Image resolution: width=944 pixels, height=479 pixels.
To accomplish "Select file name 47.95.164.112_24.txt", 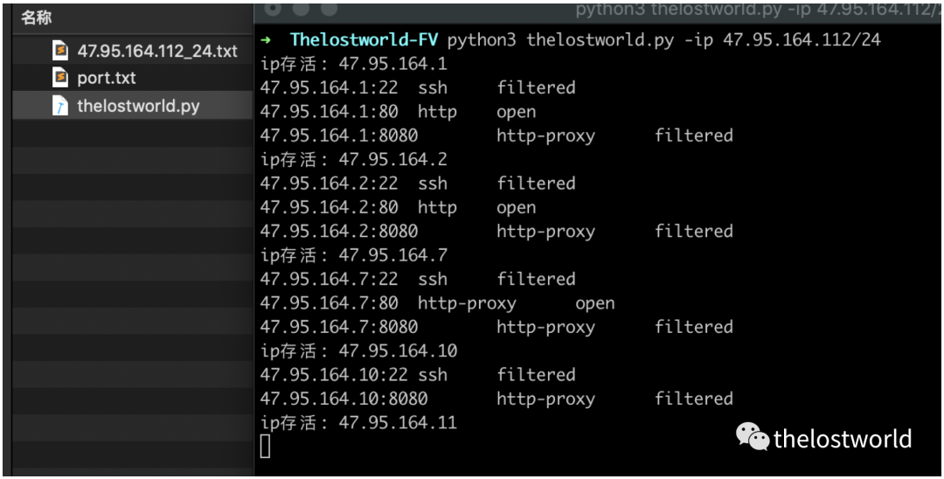I will click(x=157, y=52).
